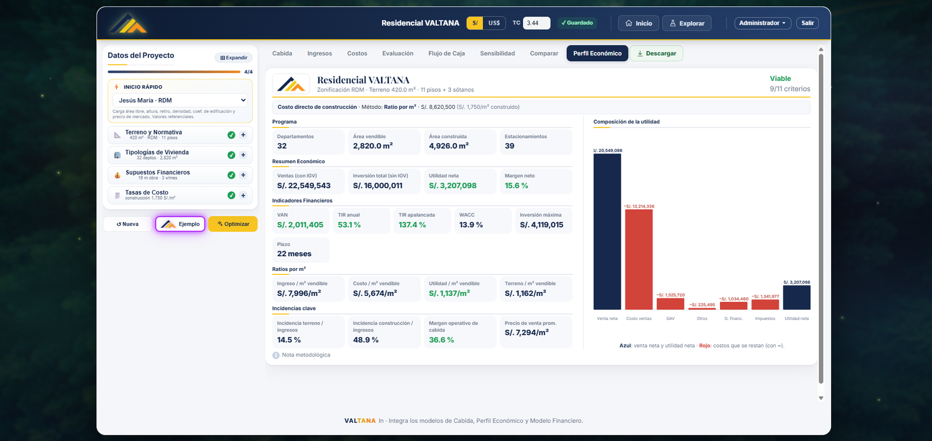This screenshot has width=932, height=441.
Task: Click the Optimizar button
Action: pos(233,224)
